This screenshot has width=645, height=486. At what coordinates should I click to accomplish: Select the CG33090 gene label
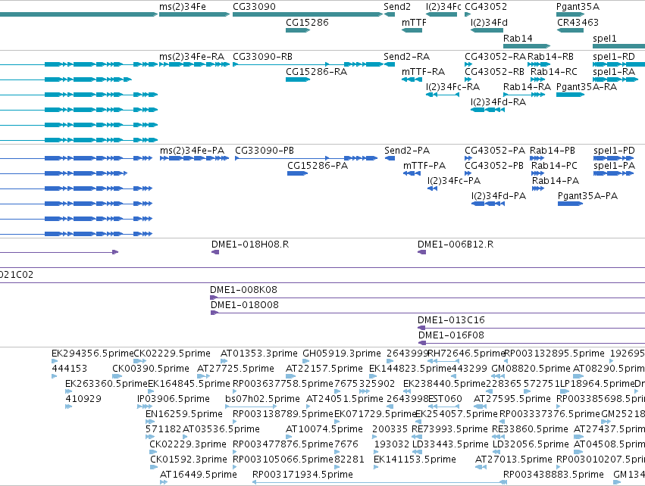(254, 7)
